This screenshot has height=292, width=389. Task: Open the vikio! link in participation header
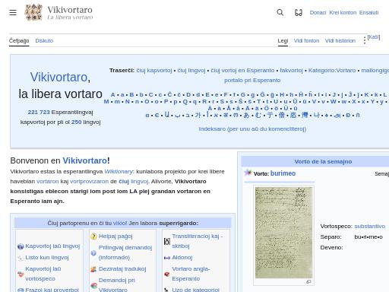coord(120,224)
